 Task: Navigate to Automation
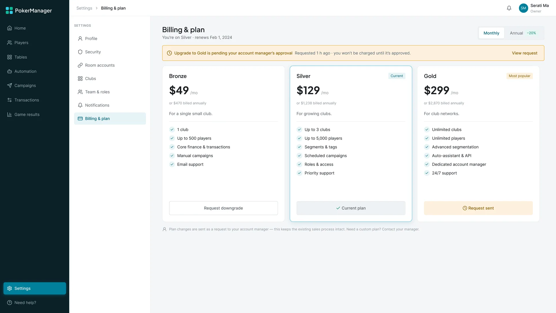pos(35,71)
